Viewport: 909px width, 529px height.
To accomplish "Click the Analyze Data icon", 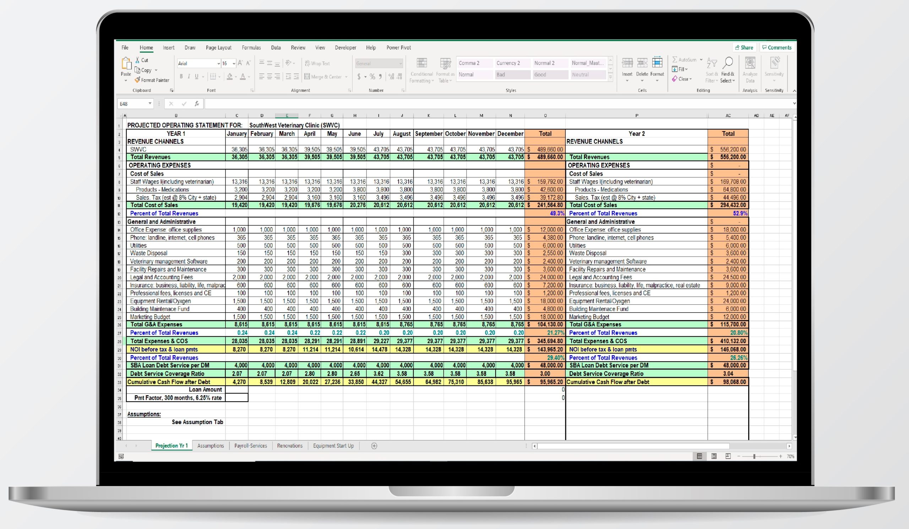I will pyautogui.click(x=750, y=64).
